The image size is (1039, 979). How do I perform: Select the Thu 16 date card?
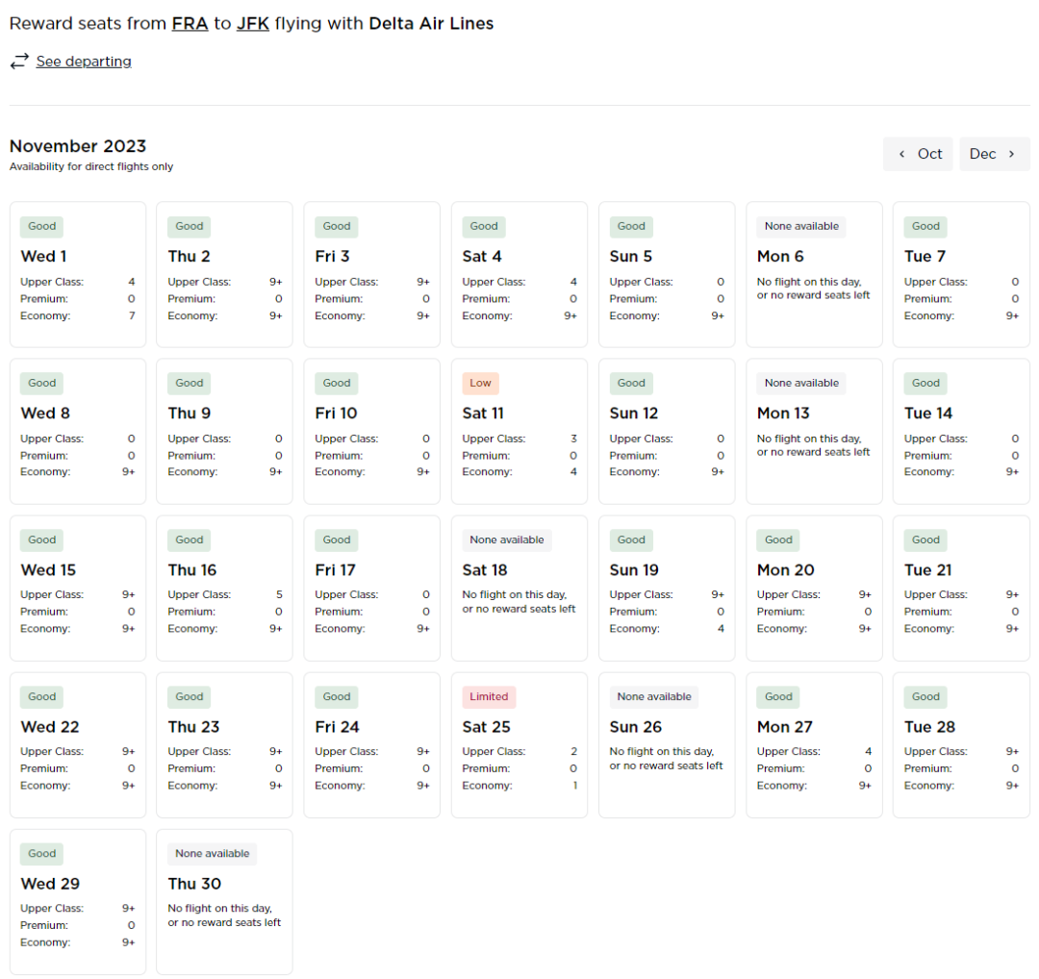coord(224,588)
